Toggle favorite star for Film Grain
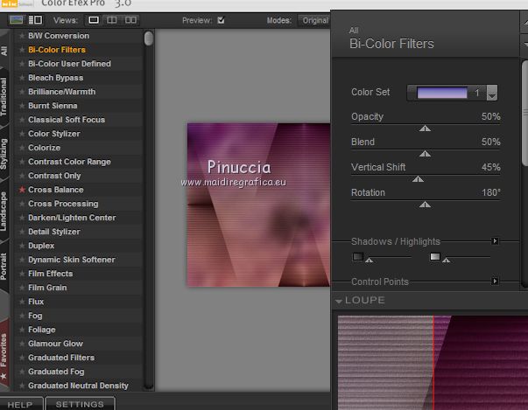 click(x=22, y=288)
